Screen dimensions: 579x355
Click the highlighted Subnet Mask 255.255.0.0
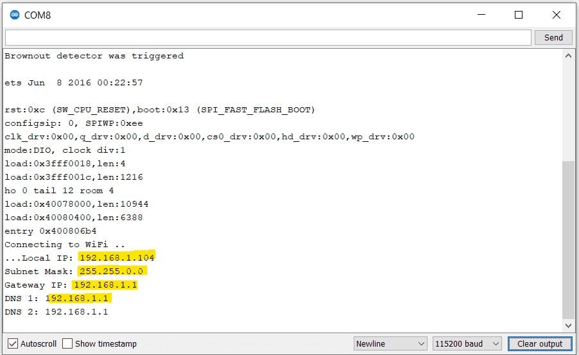click(112, 271)
